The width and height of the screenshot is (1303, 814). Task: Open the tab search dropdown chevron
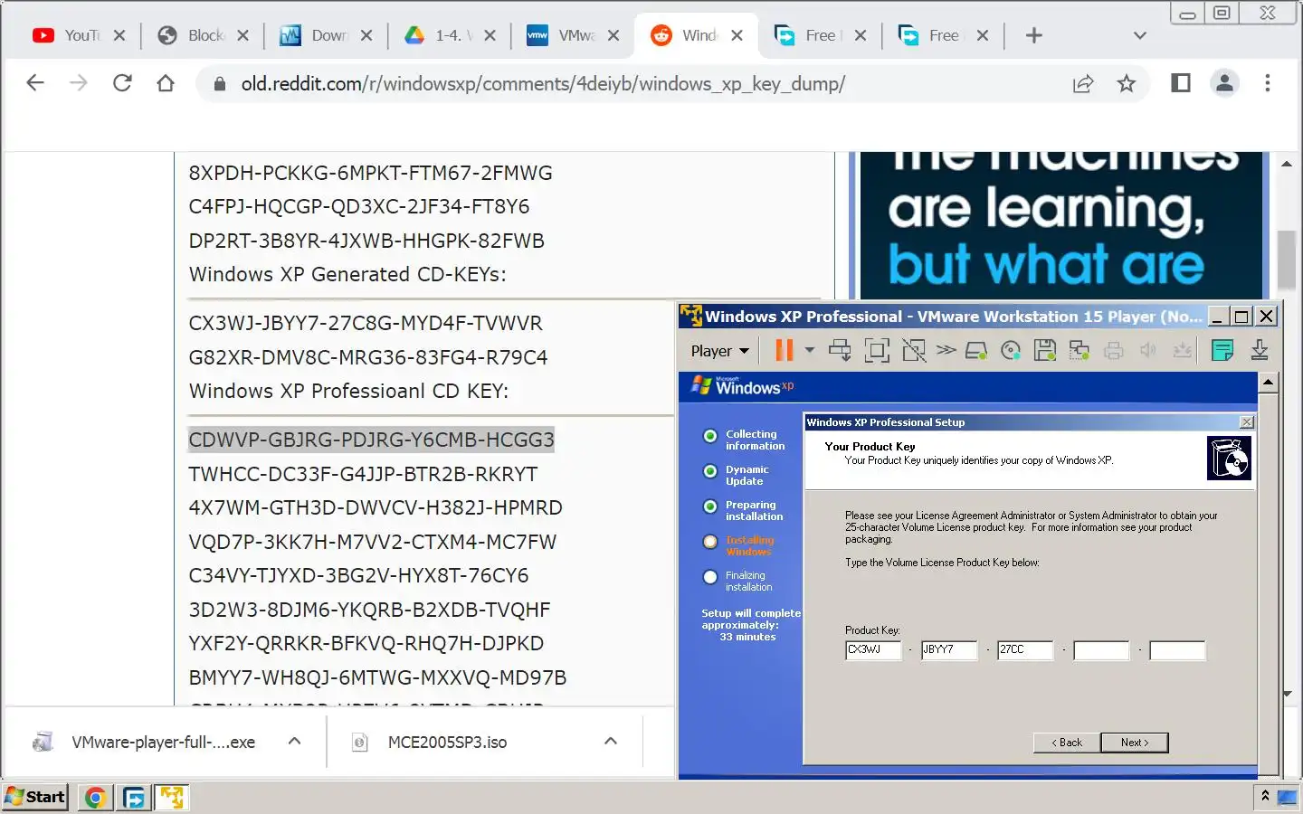1140,35
